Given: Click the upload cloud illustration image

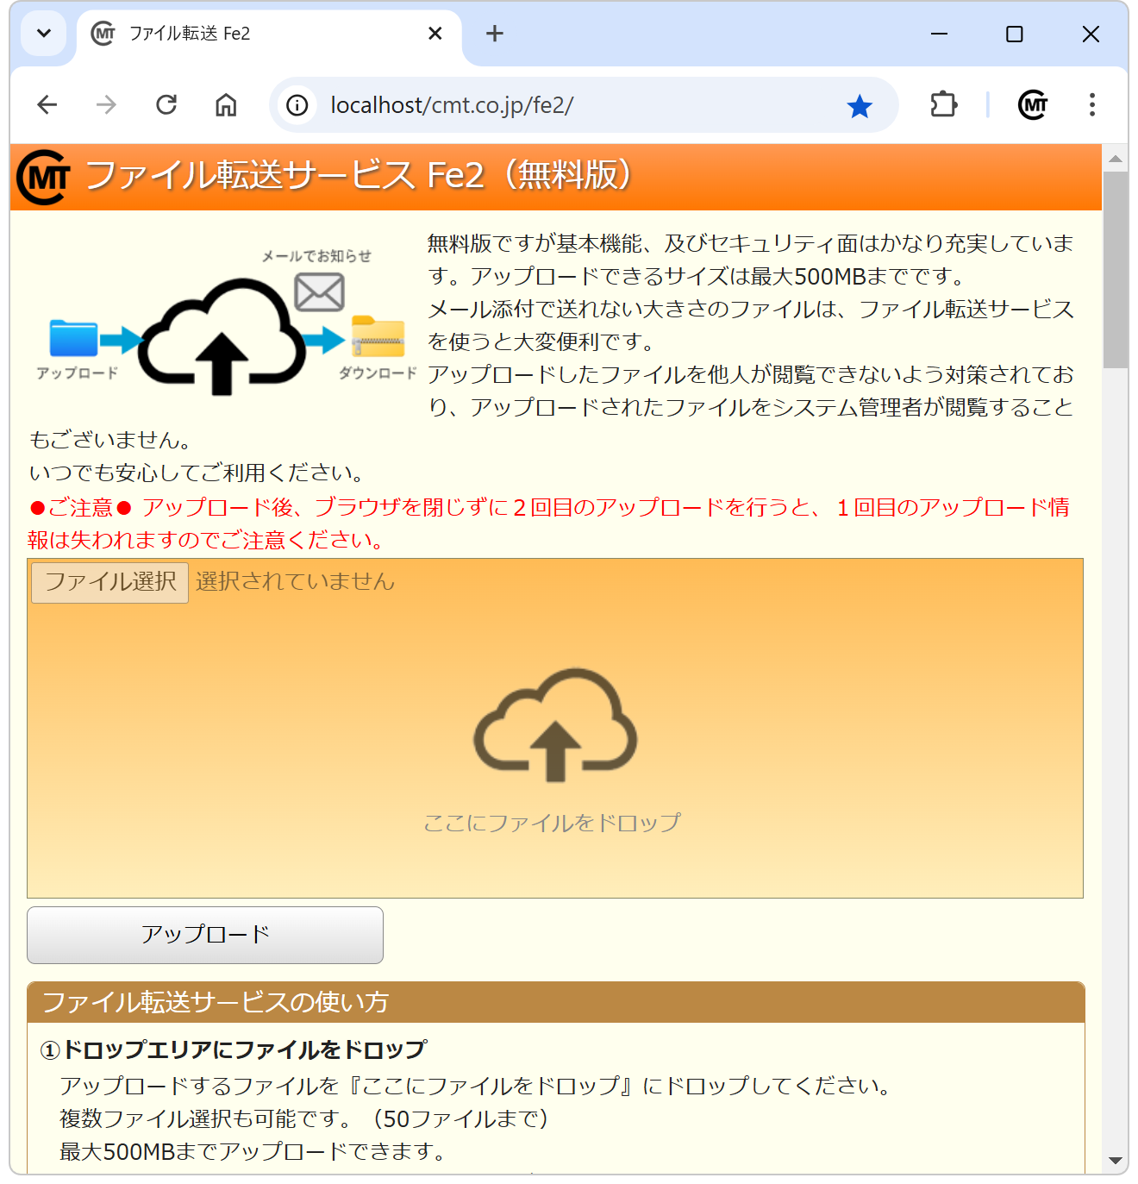Looking at the screenshot, I should pos(223,336).
